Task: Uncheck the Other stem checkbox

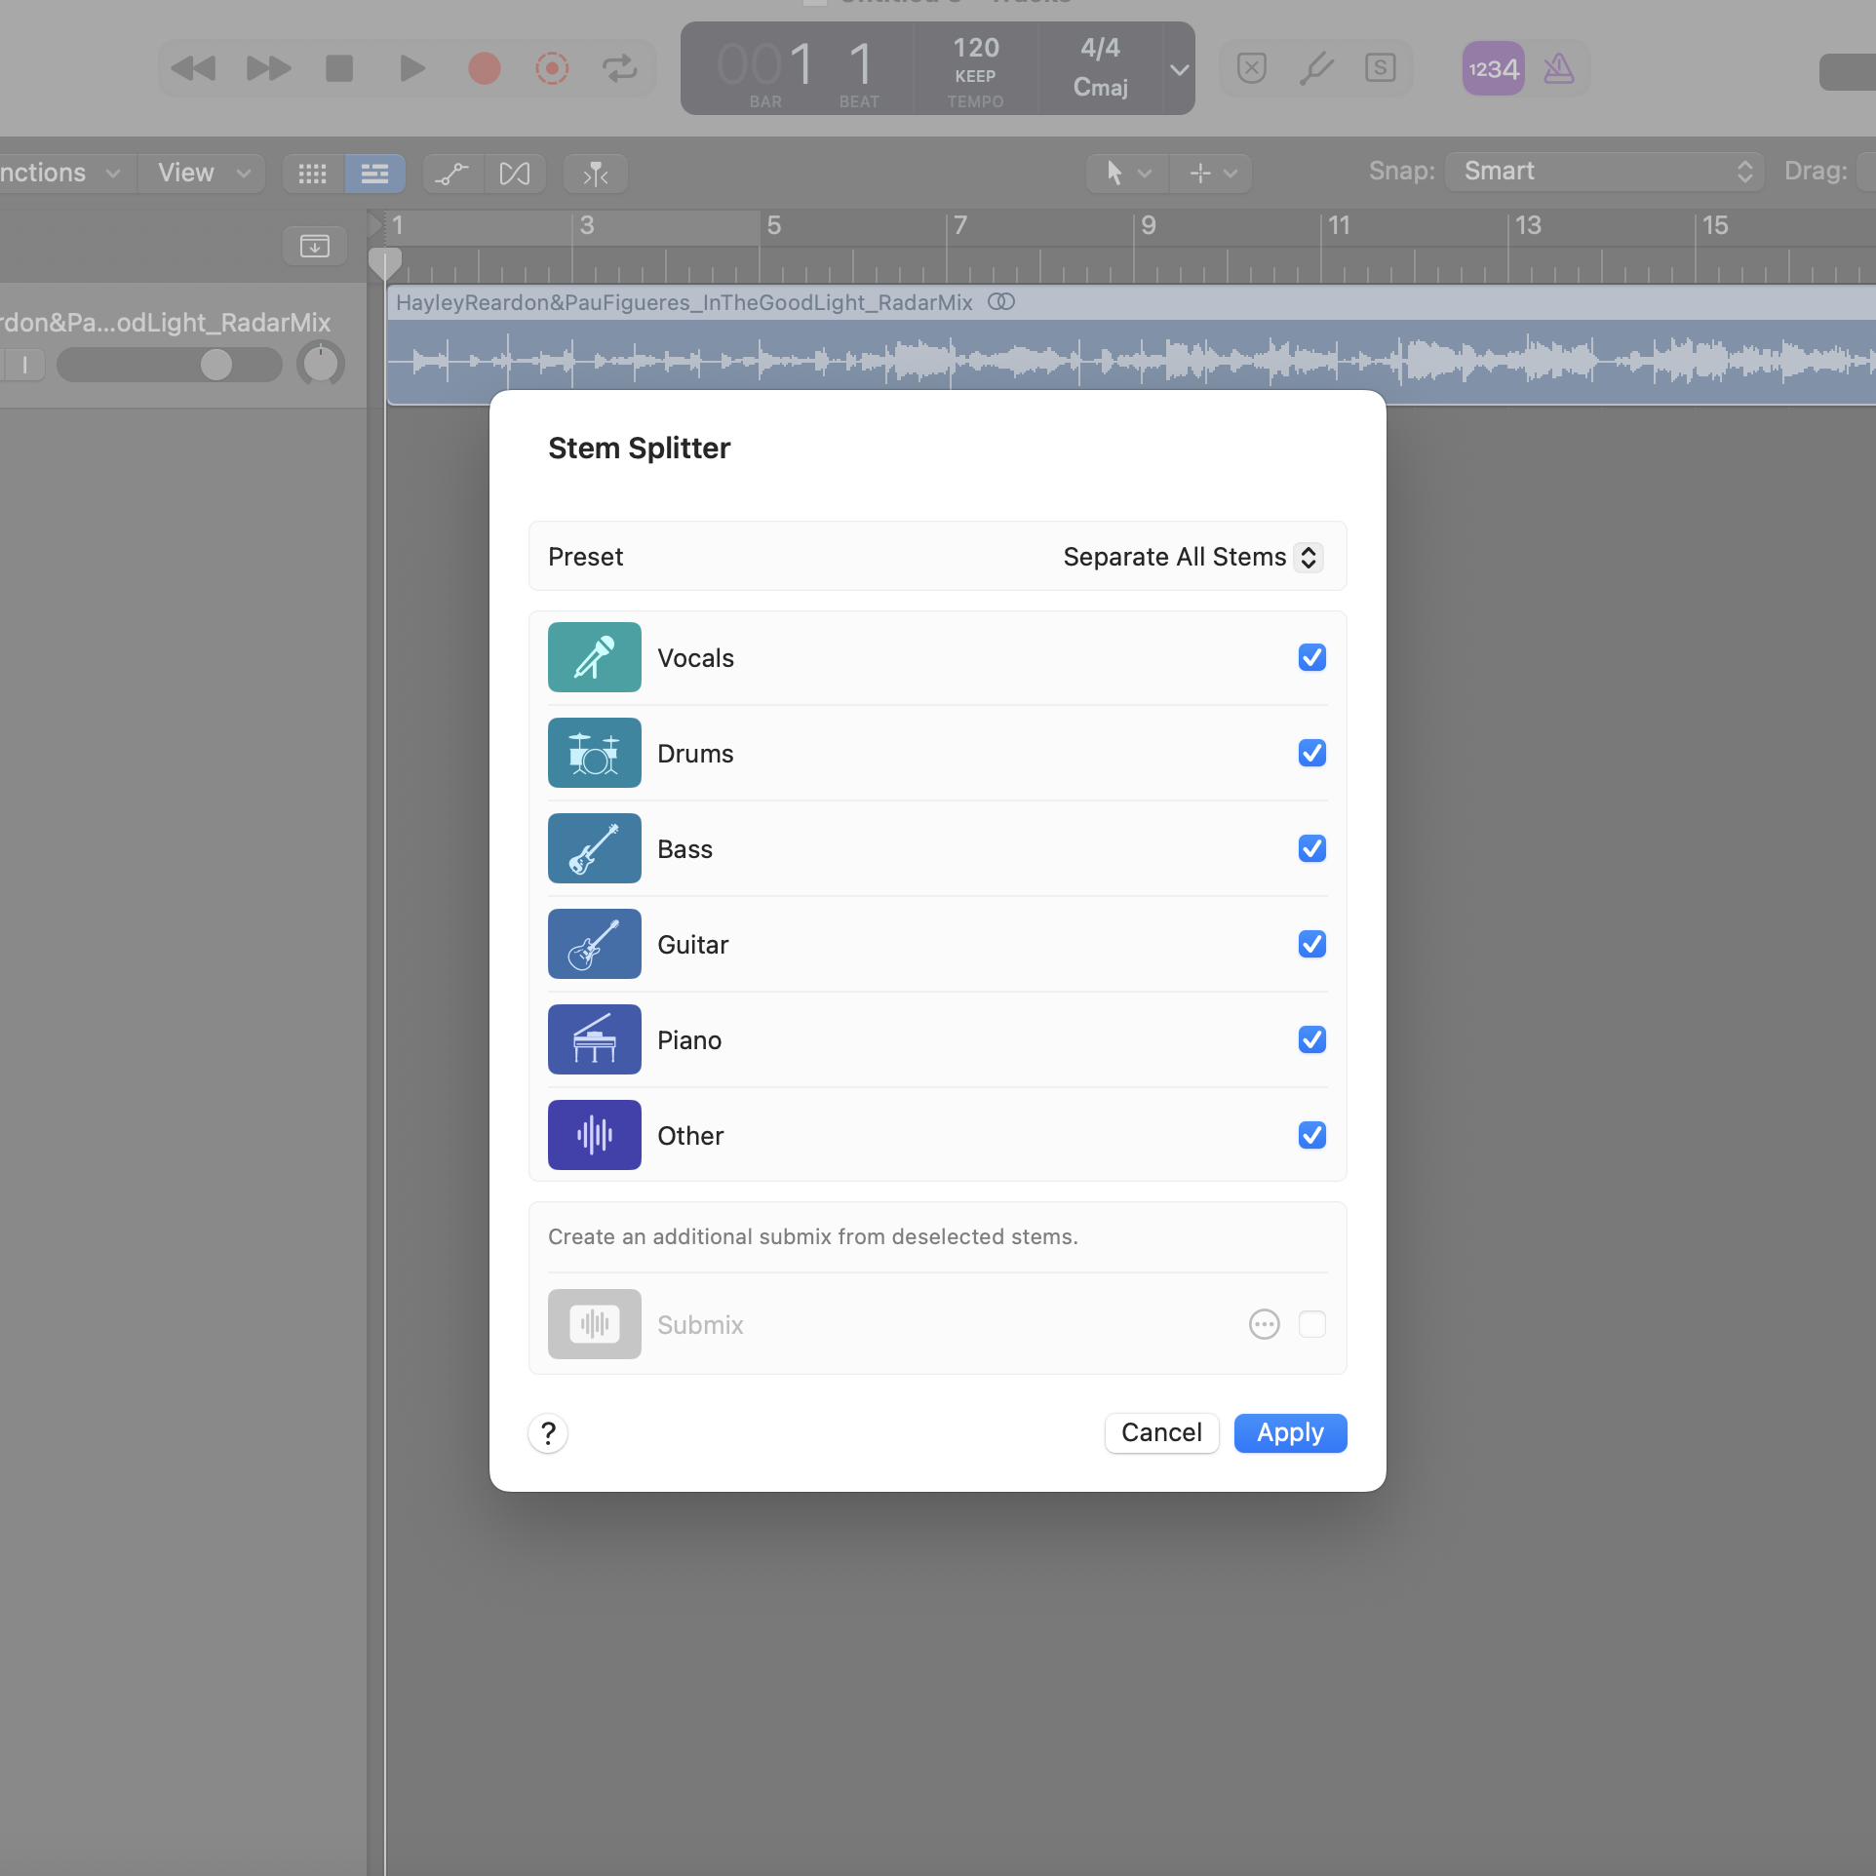Action: (x=1311, y=1135)
